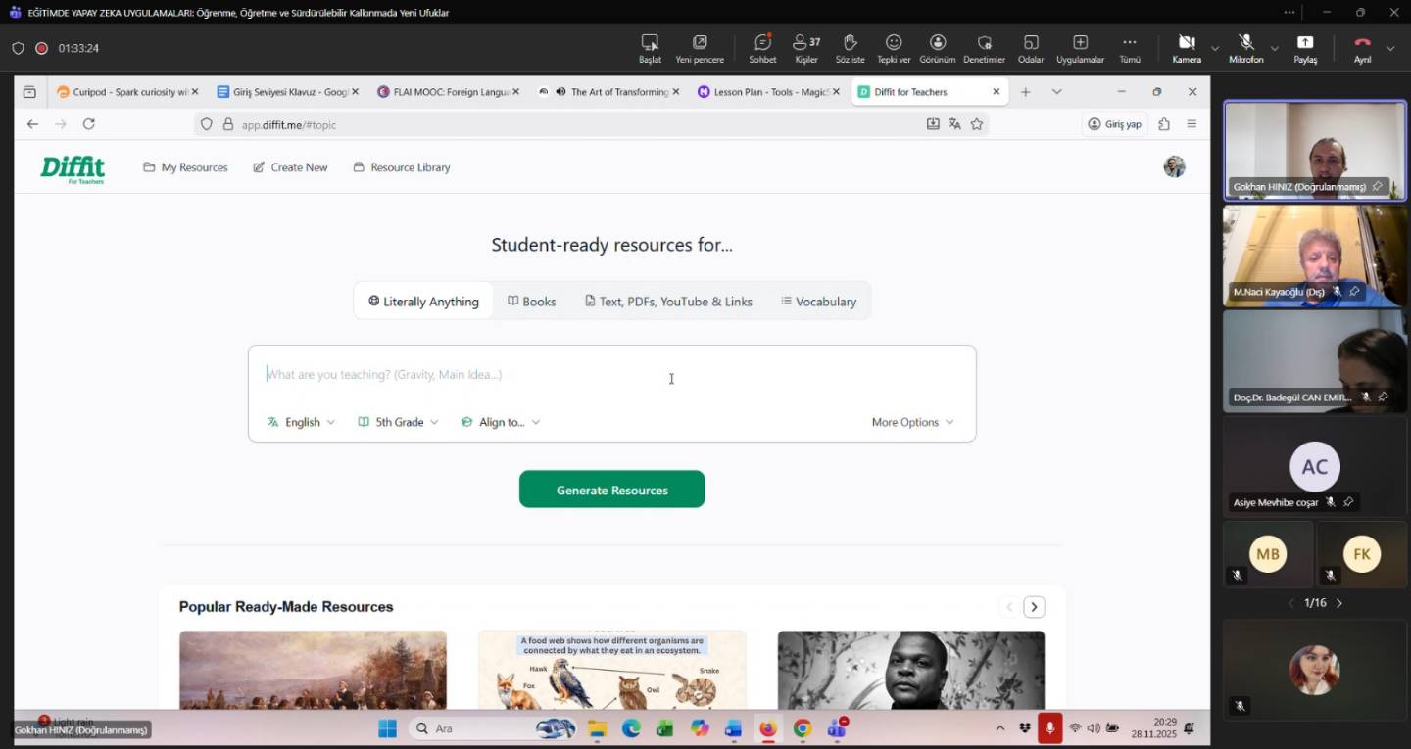
Task: Open the Resource Library menu item
Action: 402,167
